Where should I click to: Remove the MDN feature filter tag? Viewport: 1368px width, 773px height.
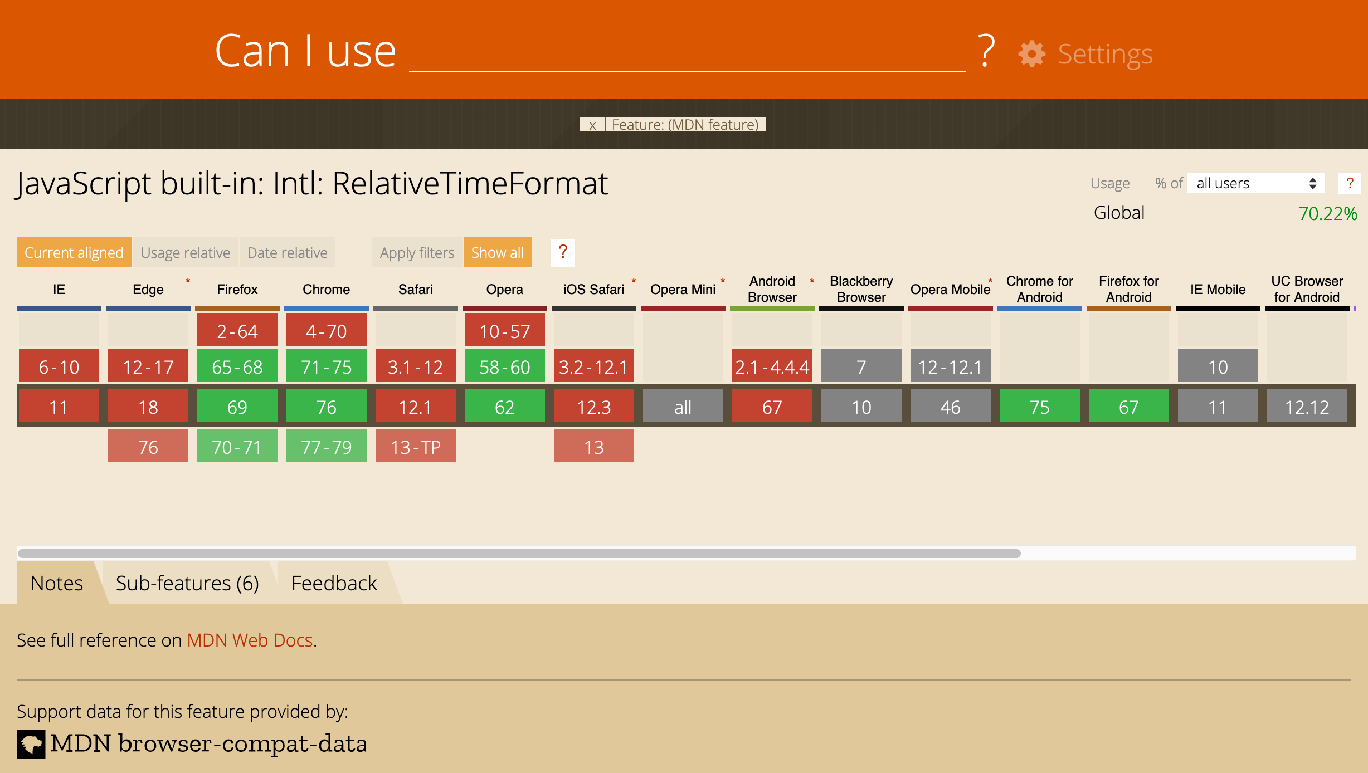[x=592, y=124]
